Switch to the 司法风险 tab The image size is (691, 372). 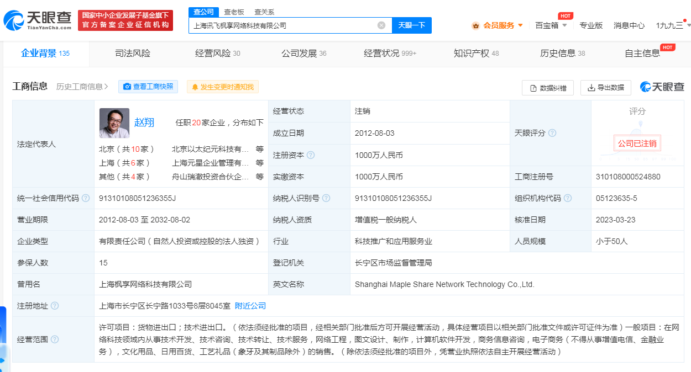click(x=133, y=53)
